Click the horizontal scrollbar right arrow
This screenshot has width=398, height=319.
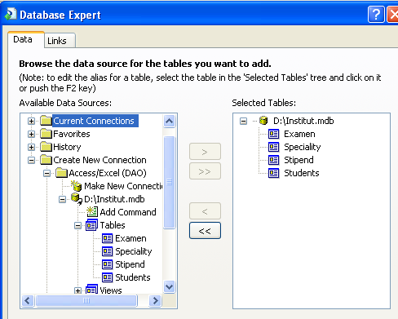click(x=155, y=301)
